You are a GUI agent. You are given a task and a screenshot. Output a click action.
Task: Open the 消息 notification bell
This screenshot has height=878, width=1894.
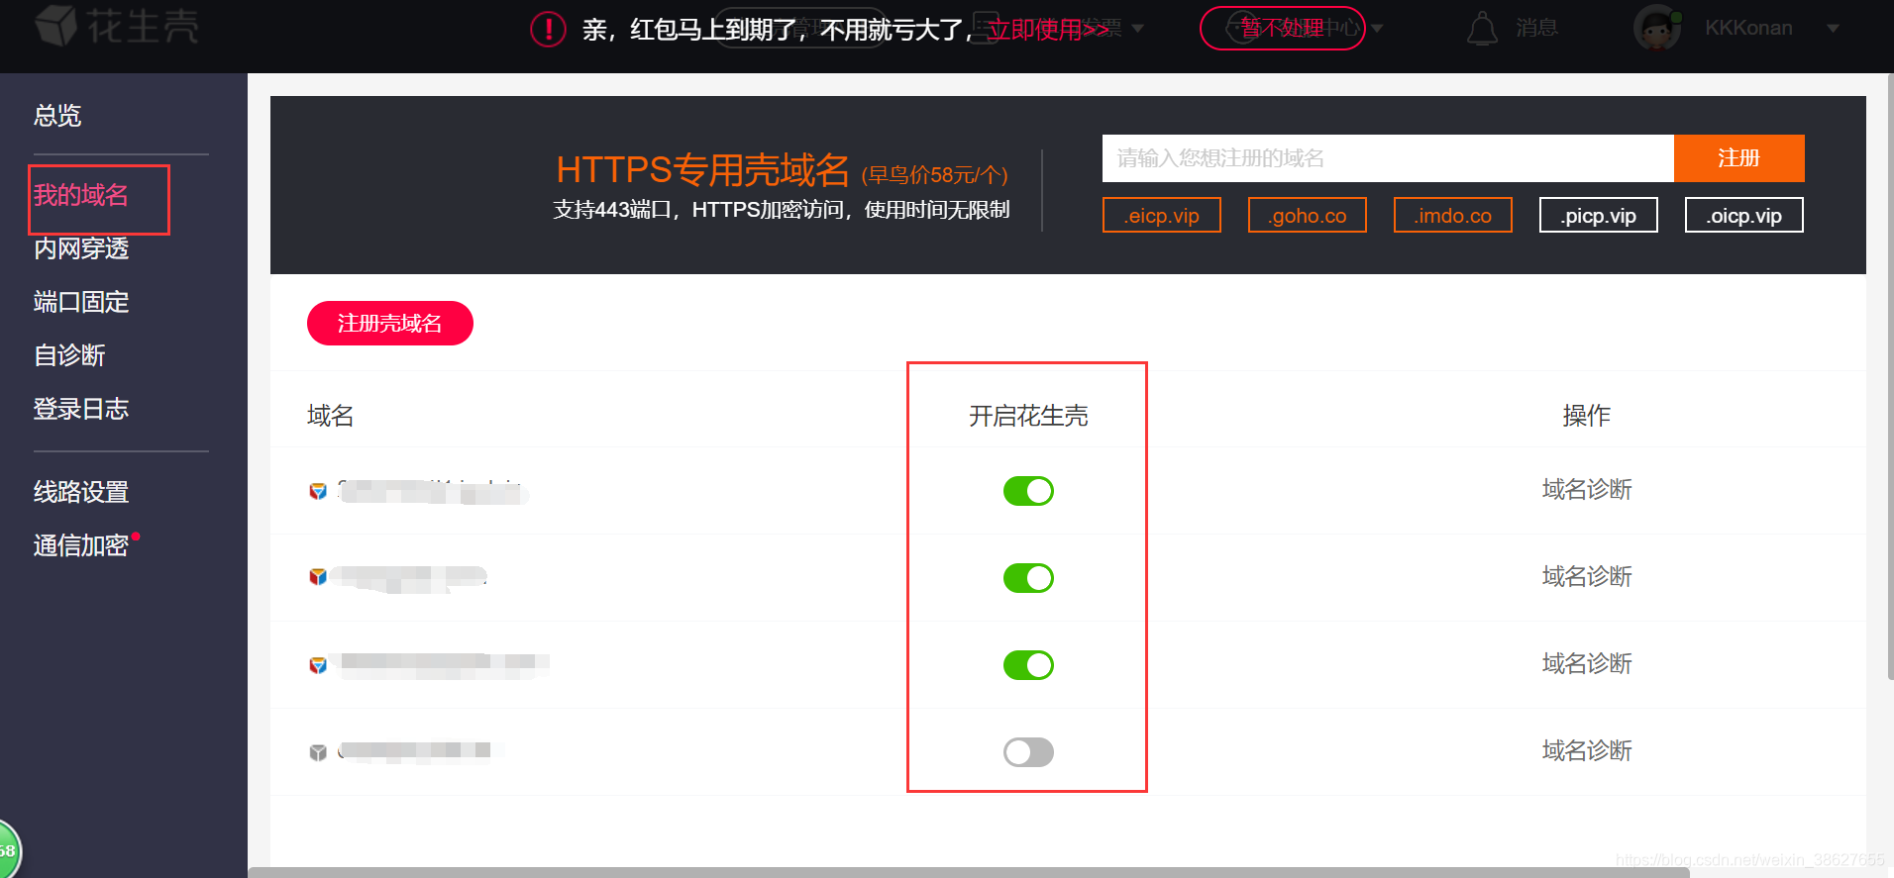(x=1482, y=28)
